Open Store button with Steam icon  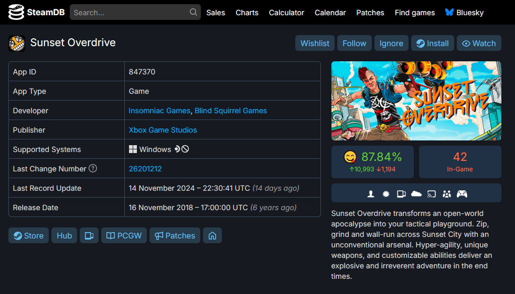[28, 235]
